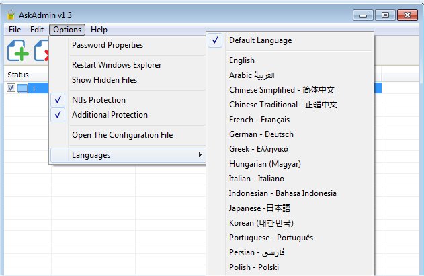Expand the Languages submenu arrow
424x276 pixels.
click(200, 155)
